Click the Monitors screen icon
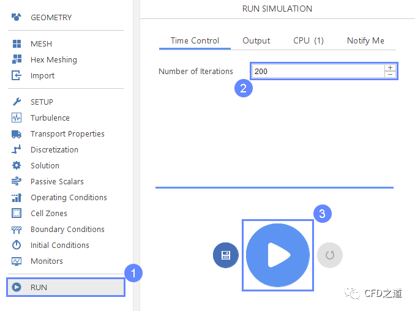The height and width of the screenshot is (311, 415). (x=17, y=261)
